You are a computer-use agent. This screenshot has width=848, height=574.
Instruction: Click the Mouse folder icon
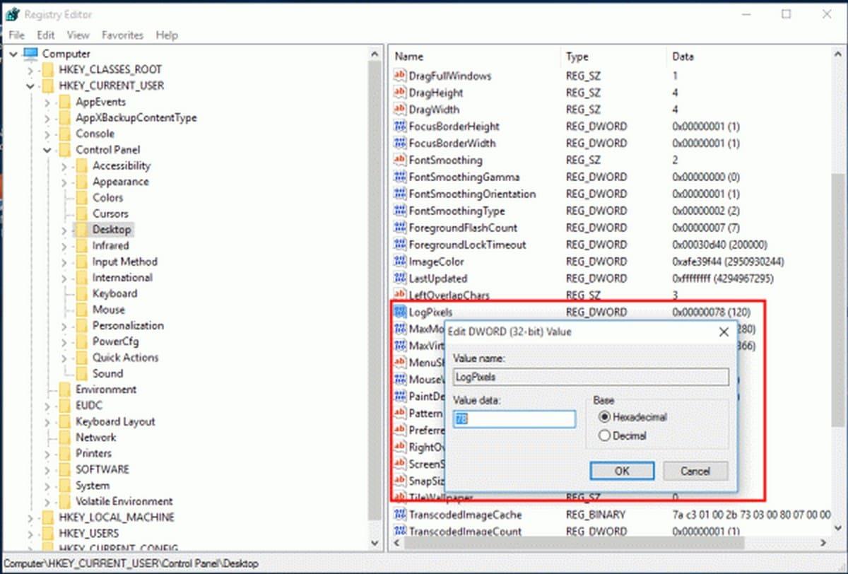tap(81, 310)
